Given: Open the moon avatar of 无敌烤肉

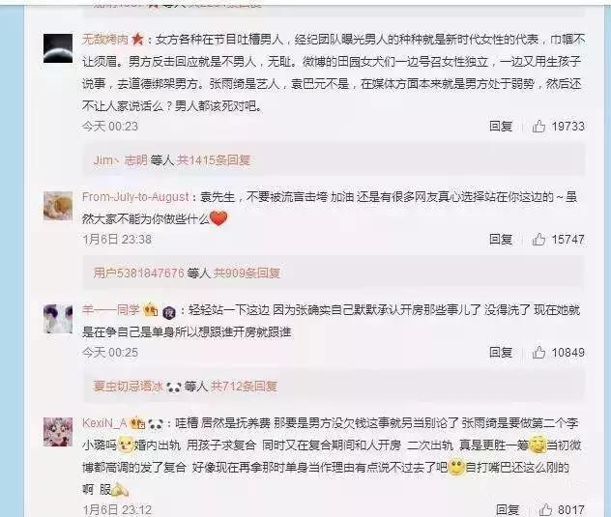Looking at the screenshot, I should (58, 48).
